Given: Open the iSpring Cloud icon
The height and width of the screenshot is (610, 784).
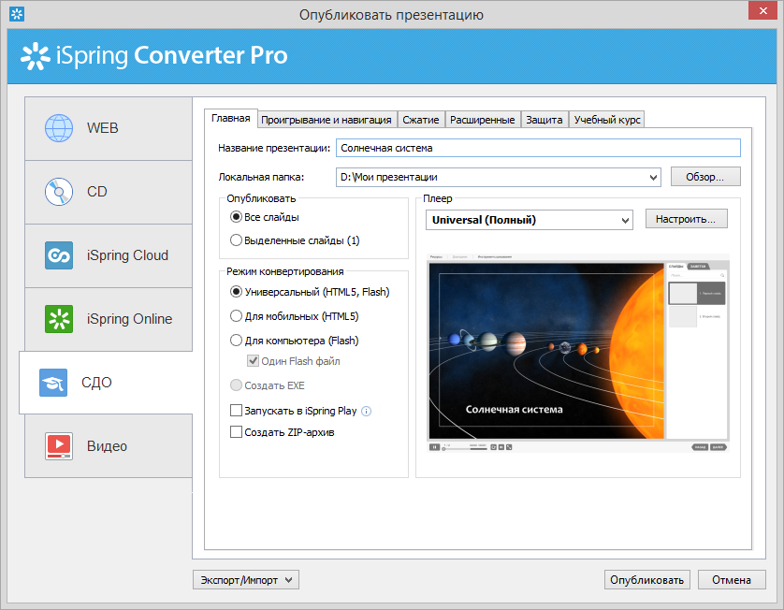Looking at the screenshot, I should (59, 255).
